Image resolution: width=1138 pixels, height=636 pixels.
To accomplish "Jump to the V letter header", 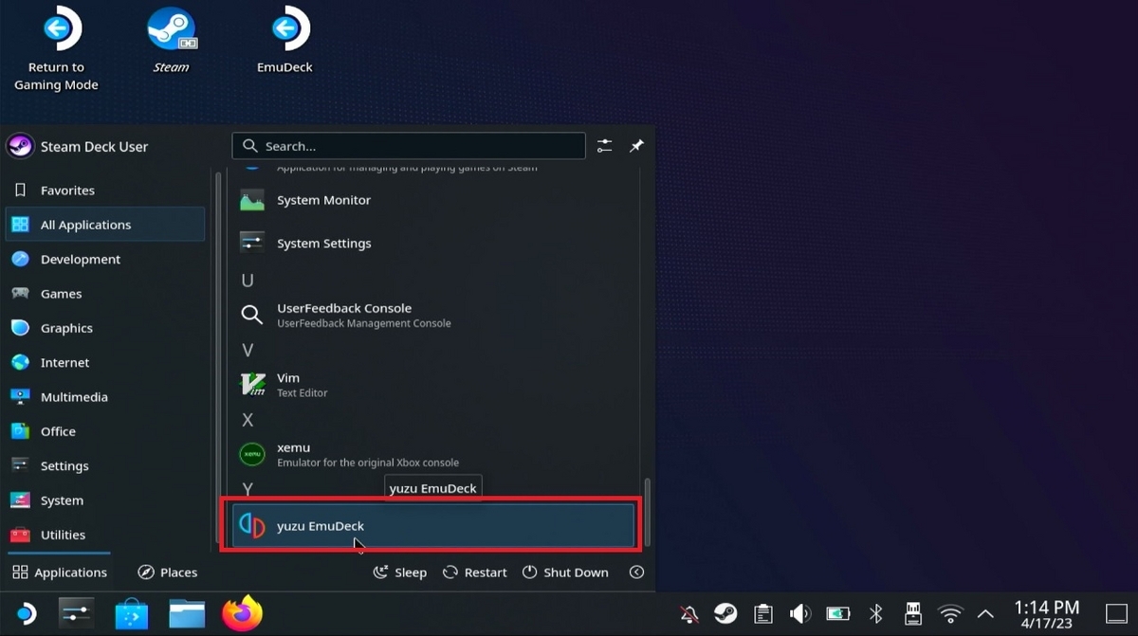I will tap(248, 350).
